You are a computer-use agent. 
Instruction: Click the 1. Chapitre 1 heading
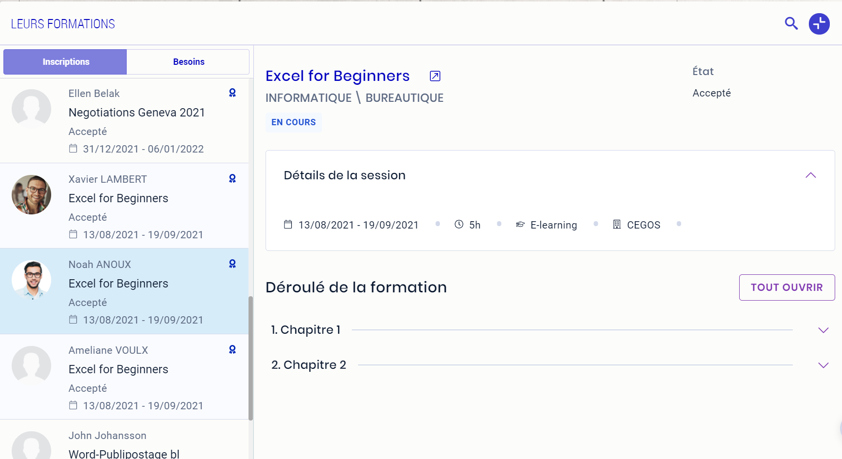(306, 330)
